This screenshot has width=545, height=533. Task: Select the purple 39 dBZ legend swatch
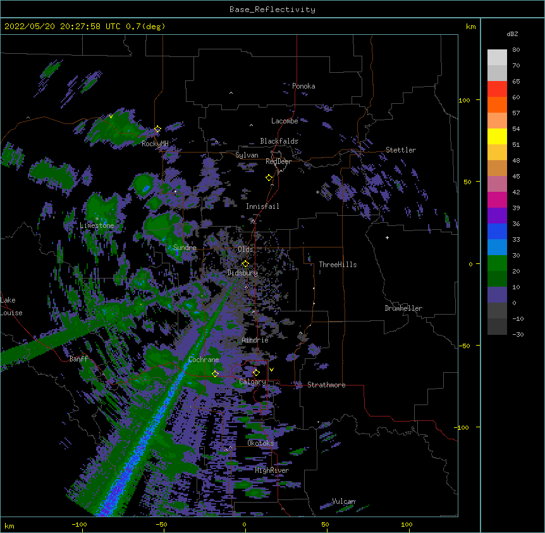tap(497, 215)
